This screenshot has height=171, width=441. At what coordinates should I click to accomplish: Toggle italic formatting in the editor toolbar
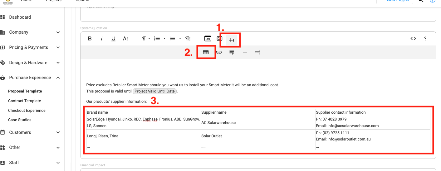(x=101, y=39)
